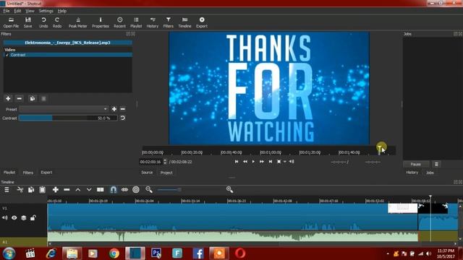
Task: Select the Source player tab
Action: [147, 173]
